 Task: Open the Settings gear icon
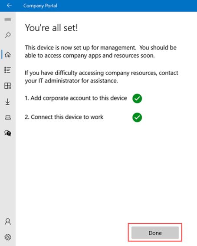8,237
